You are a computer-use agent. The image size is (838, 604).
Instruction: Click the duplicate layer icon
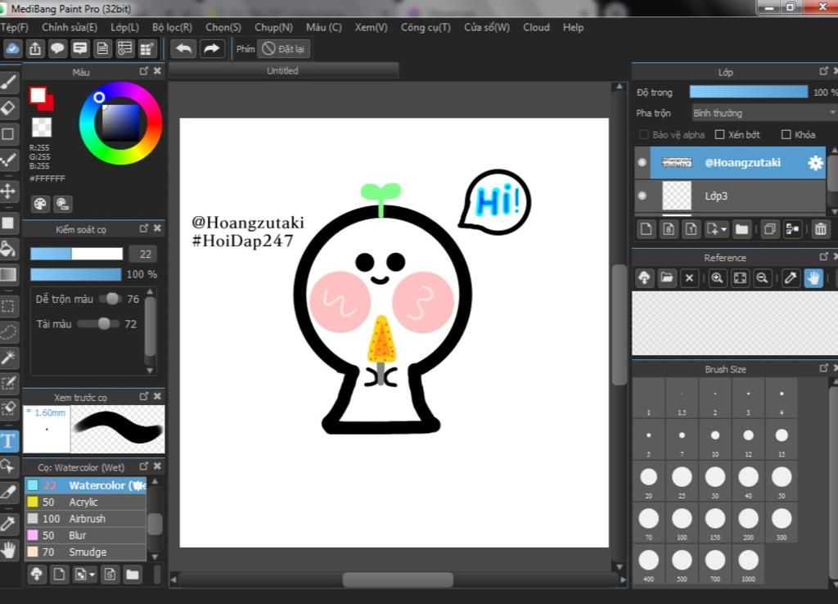point(769,229)
